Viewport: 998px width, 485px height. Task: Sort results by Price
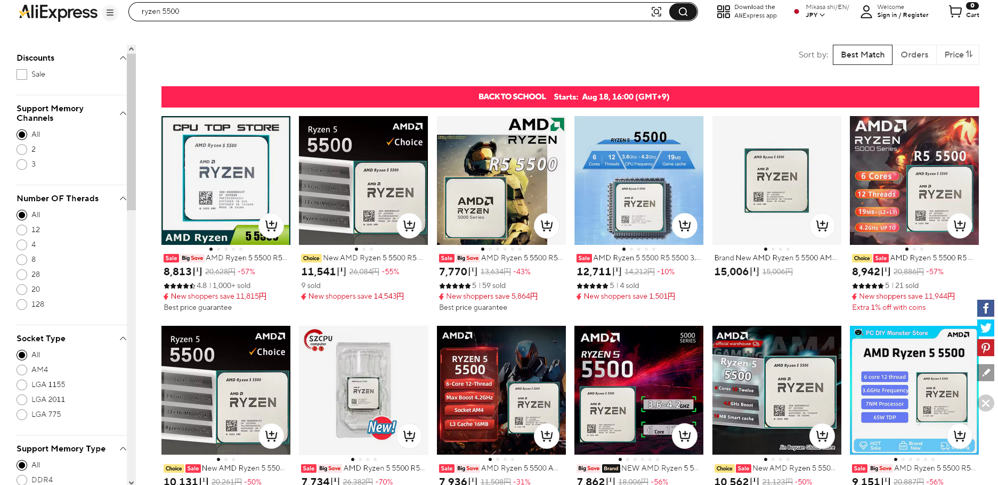(958, 55)
